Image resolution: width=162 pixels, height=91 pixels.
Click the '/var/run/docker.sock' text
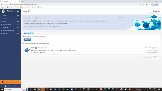point(152,52)
